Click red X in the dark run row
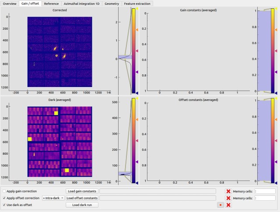This screenshot has width=280, height=212. click(228, 205)
